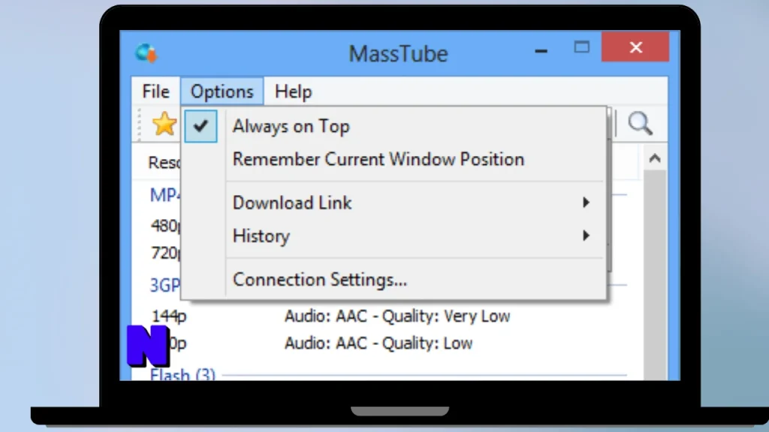
Task: Open the Help menu
Action: 293,91
